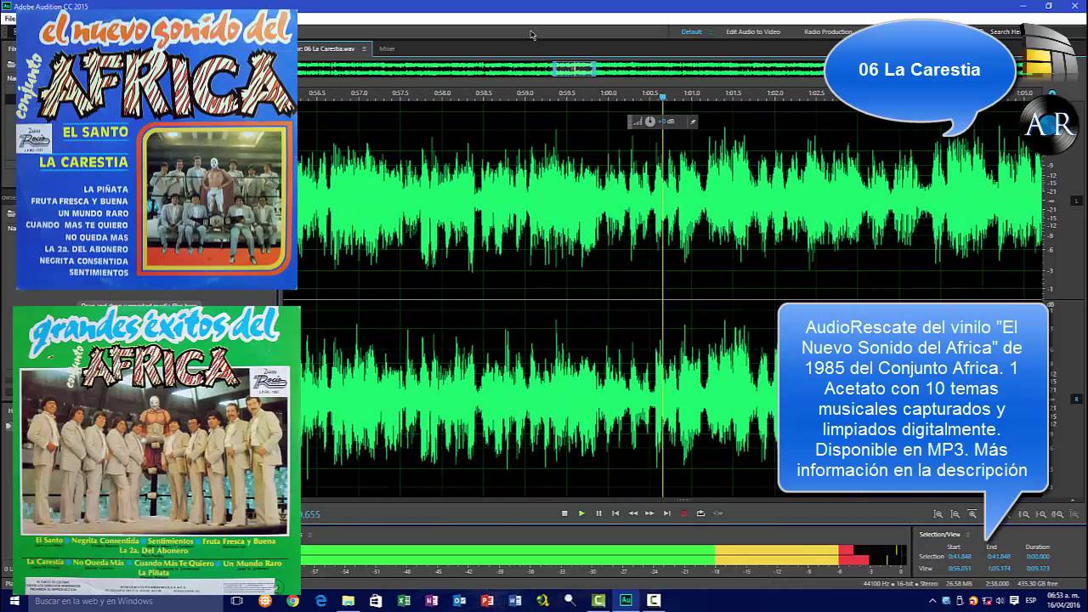Move playhead to next marker
Screen dimensions: 1088x612
coord(666,513)
